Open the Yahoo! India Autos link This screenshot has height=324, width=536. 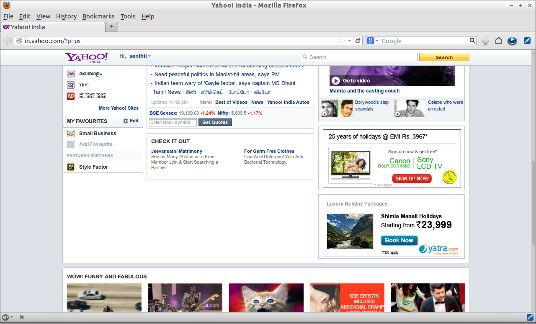tap(288, 102)
